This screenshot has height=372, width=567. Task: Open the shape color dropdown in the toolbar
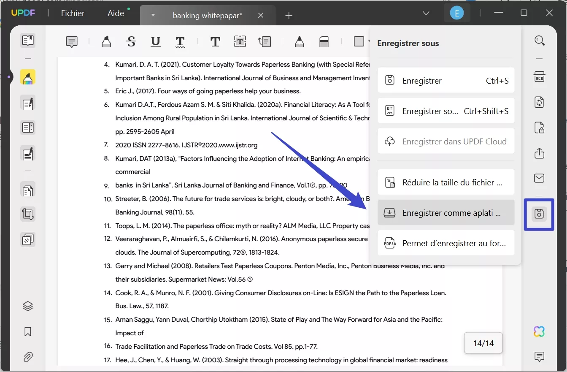pyautogui.click(x=369, y=41)
